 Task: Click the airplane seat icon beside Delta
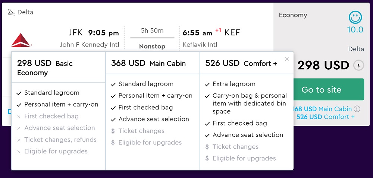(11, 12)
